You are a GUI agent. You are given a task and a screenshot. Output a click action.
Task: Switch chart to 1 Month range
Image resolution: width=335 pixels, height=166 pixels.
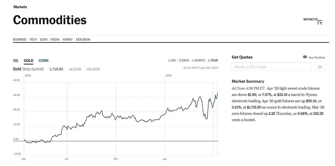[x=198, y=60]
